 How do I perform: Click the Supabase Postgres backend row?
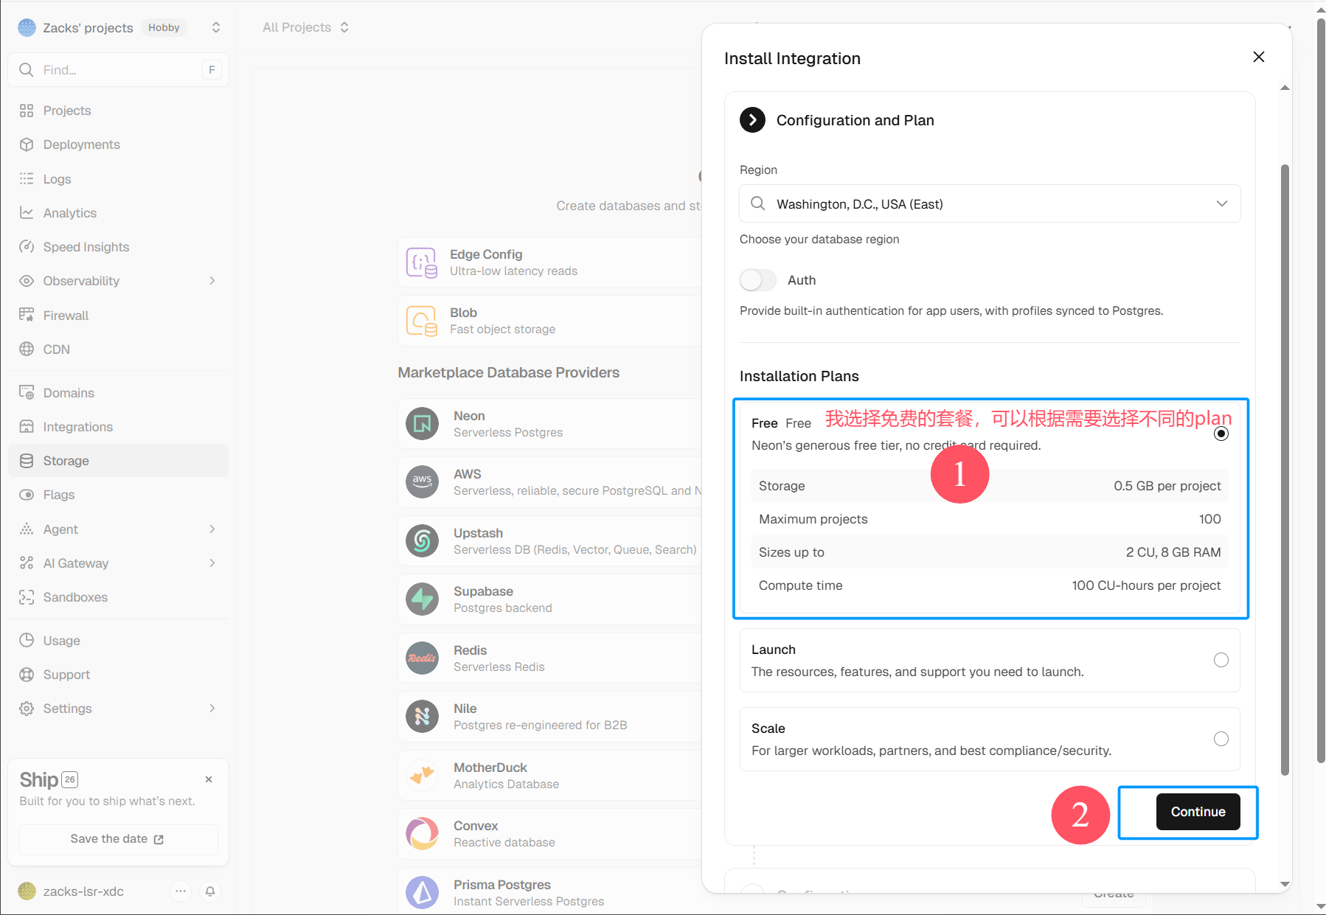coord(549,599)
